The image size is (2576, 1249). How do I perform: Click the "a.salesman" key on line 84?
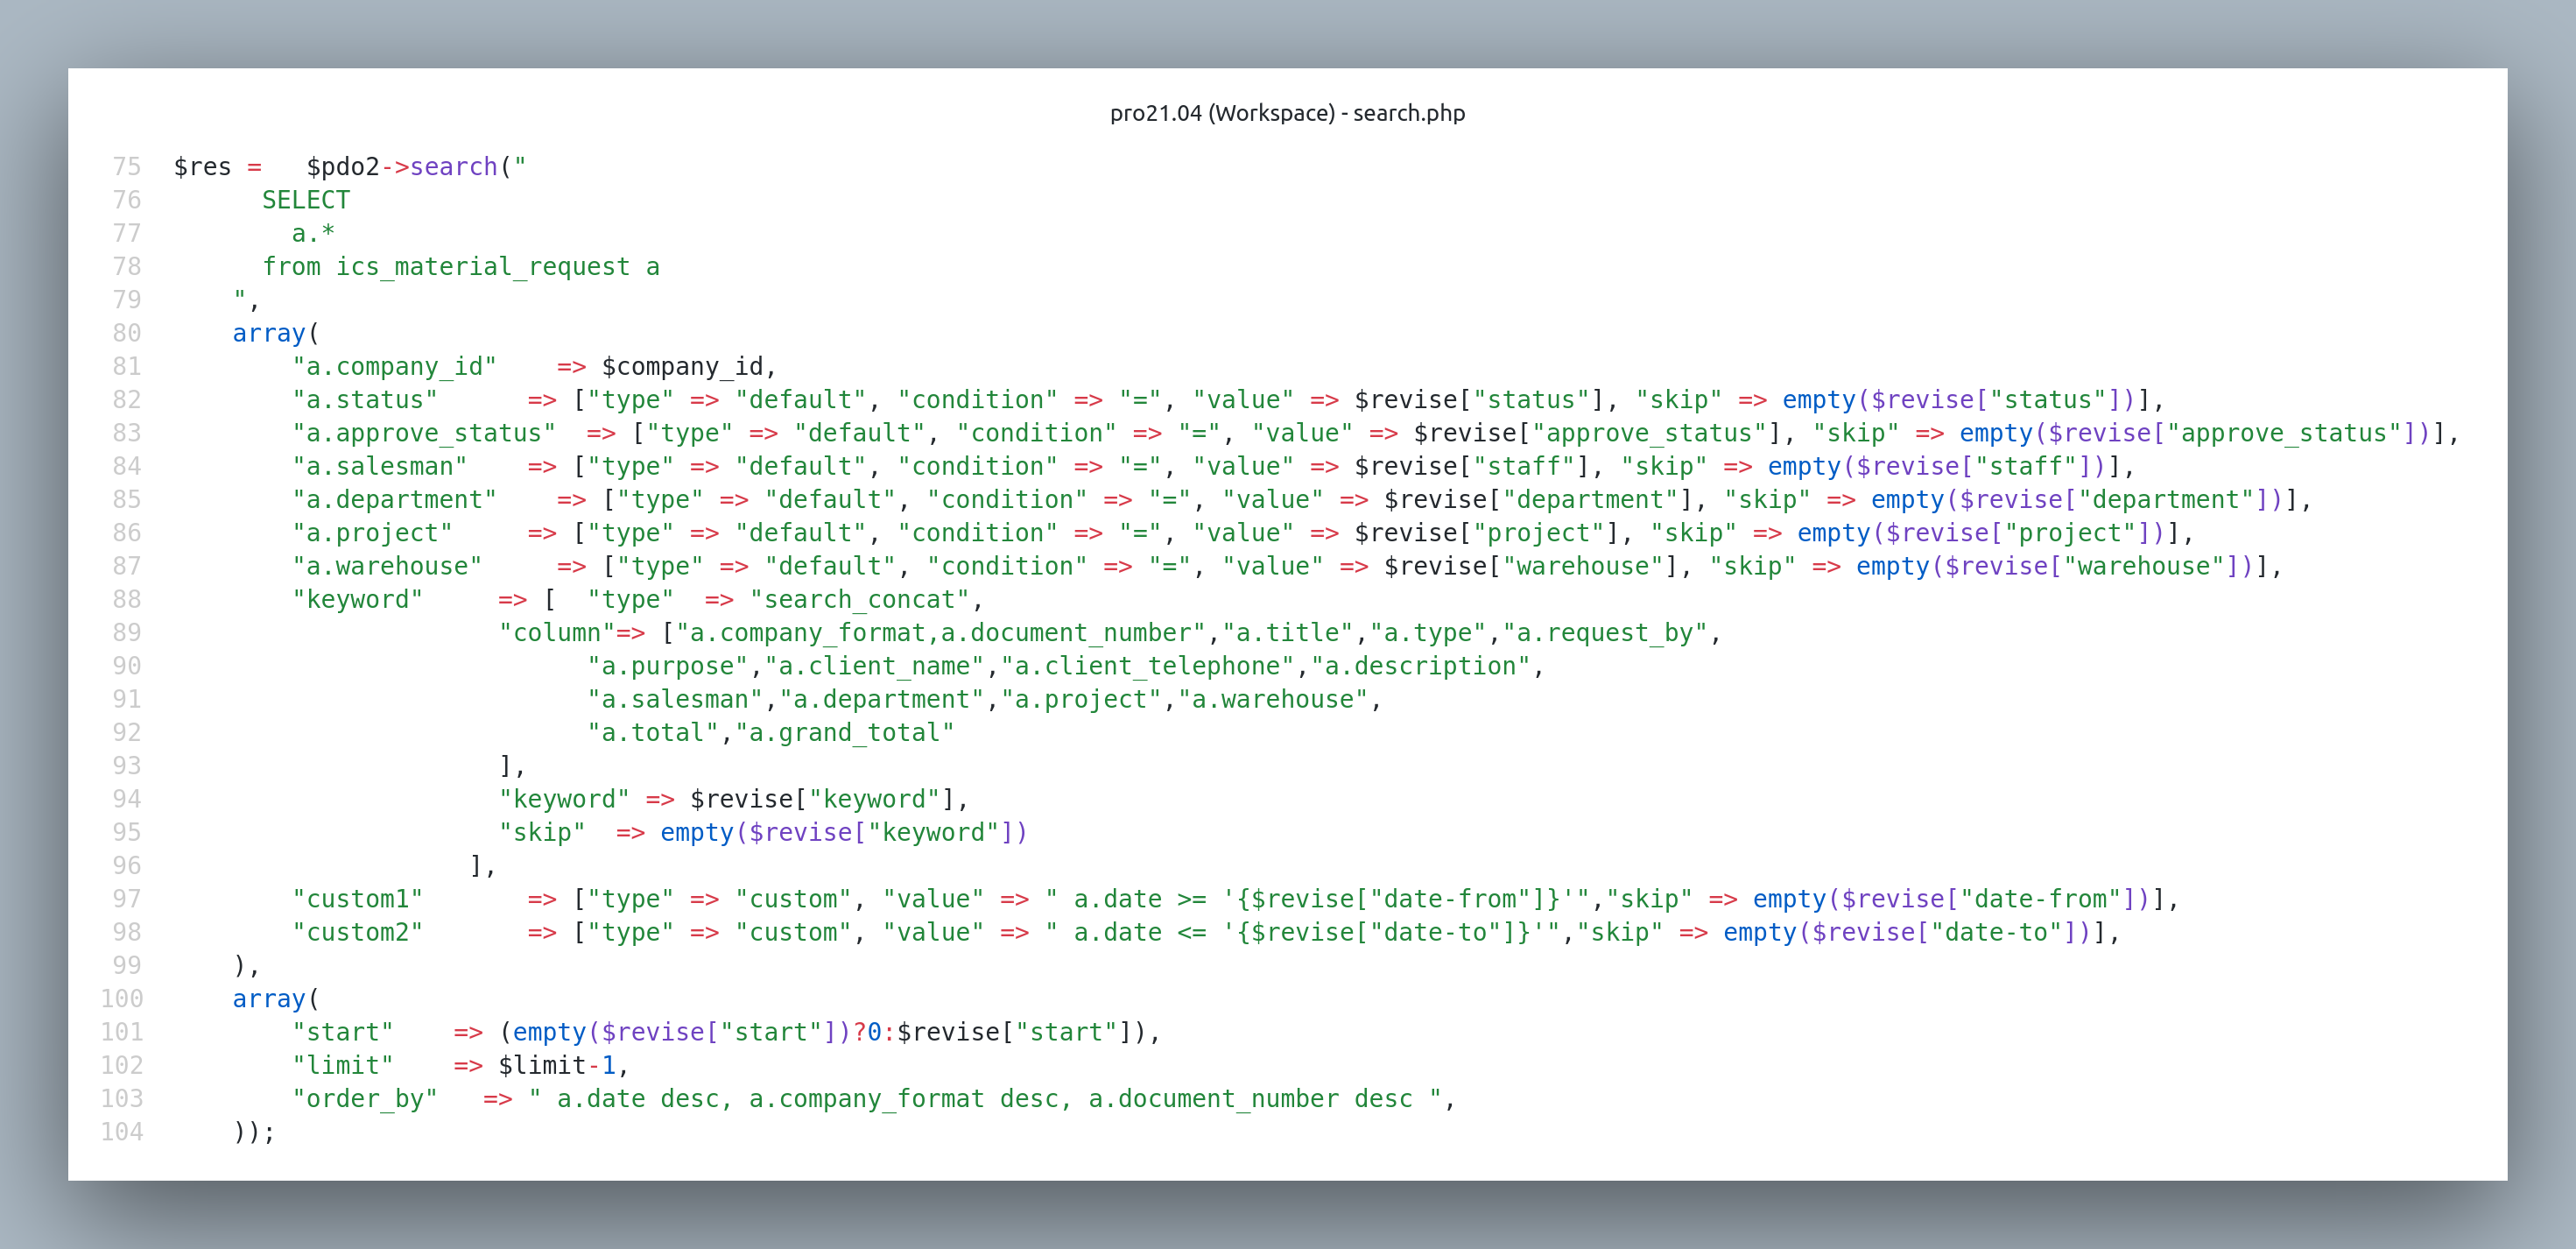(x=380, y=466)
